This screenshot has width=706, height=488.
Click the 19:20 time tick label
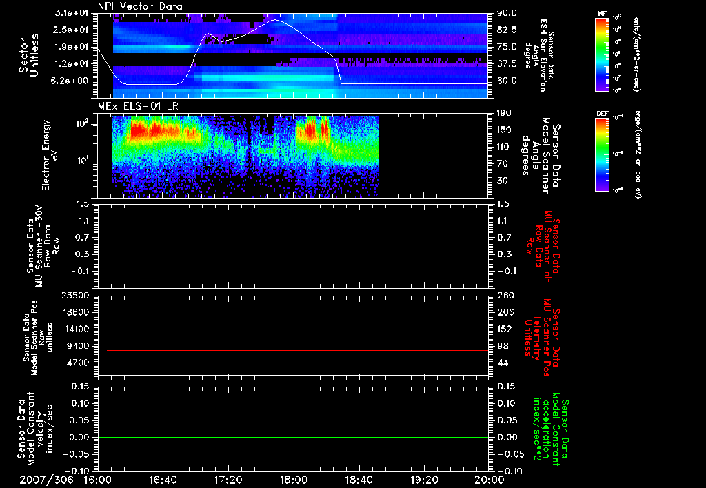424,480
